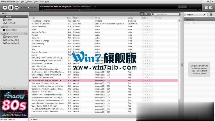
Task: Add a new playlist with plus button
Action: coord(26,34)
